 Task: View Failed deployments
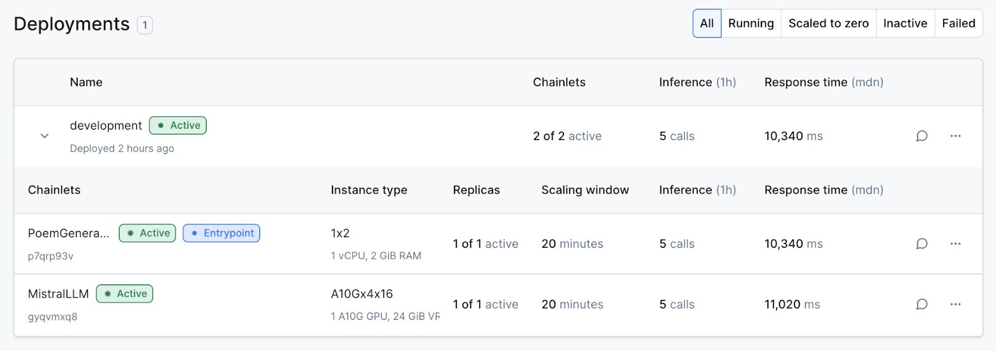(x=958, y=24)
